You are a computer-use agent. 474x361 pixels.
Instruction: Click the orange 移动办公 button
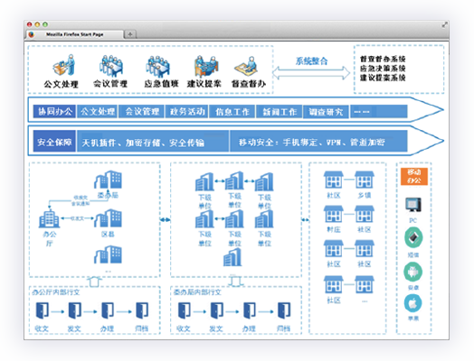[x=414, y=176]
